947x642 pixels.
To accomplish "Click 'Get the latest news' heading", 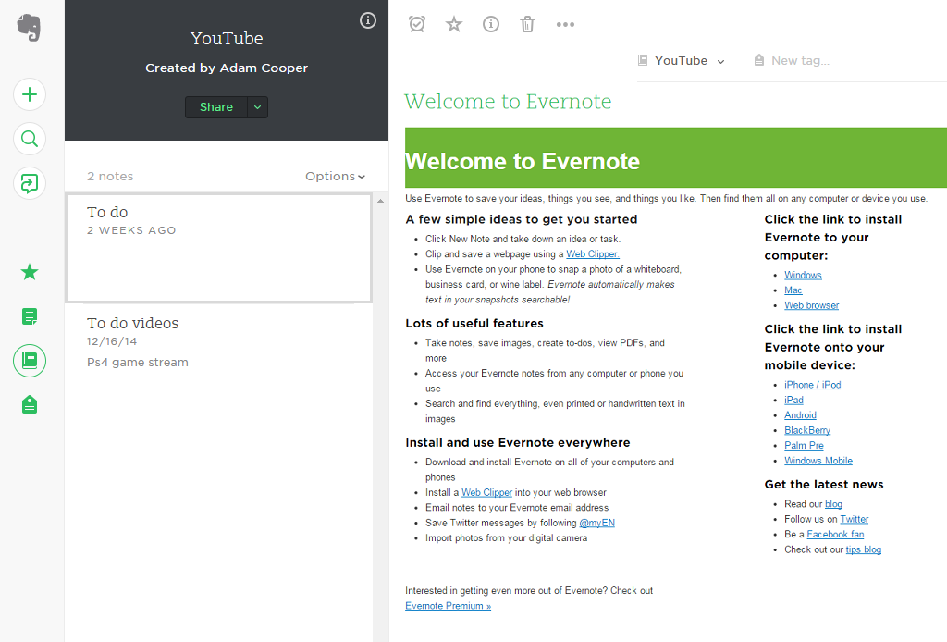I will pos(824,485).
